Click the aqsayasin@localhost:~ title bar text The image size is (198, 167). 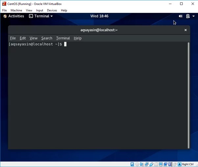point(99,30)
